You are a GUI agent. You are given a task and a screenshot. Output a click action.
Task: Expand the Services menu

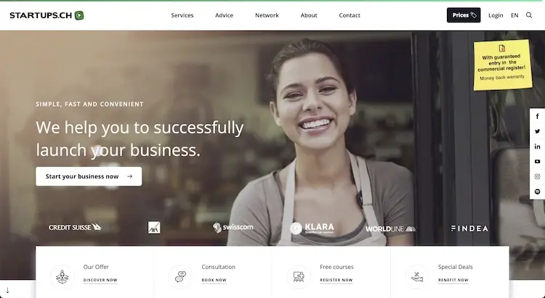click(182, 15)
